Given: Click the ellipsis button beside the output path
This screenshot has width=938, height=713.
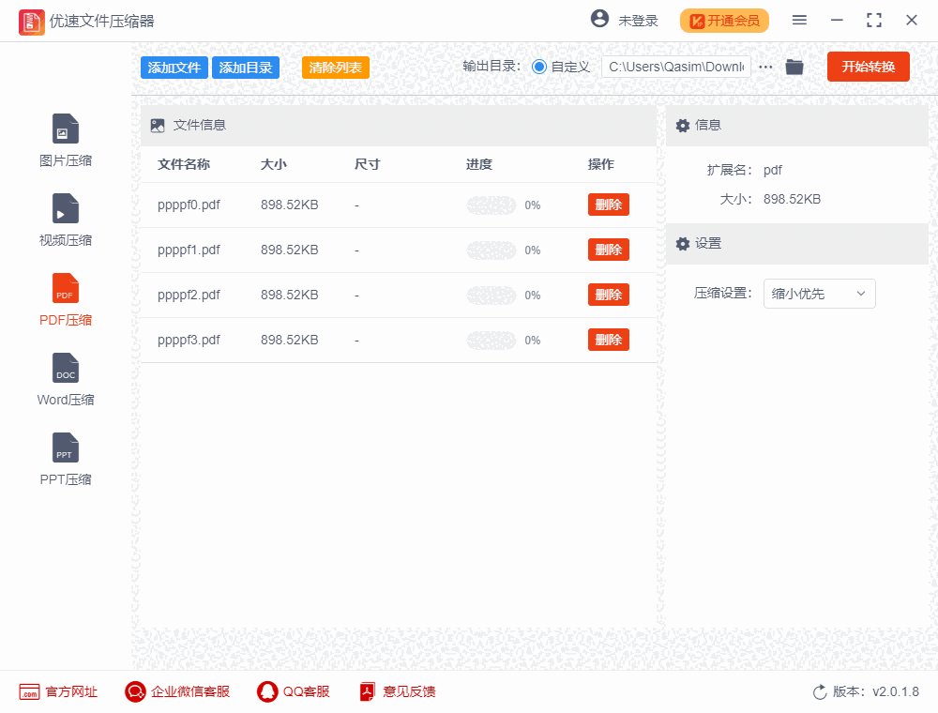Looking at the screenshot, I should click(764, 67).
